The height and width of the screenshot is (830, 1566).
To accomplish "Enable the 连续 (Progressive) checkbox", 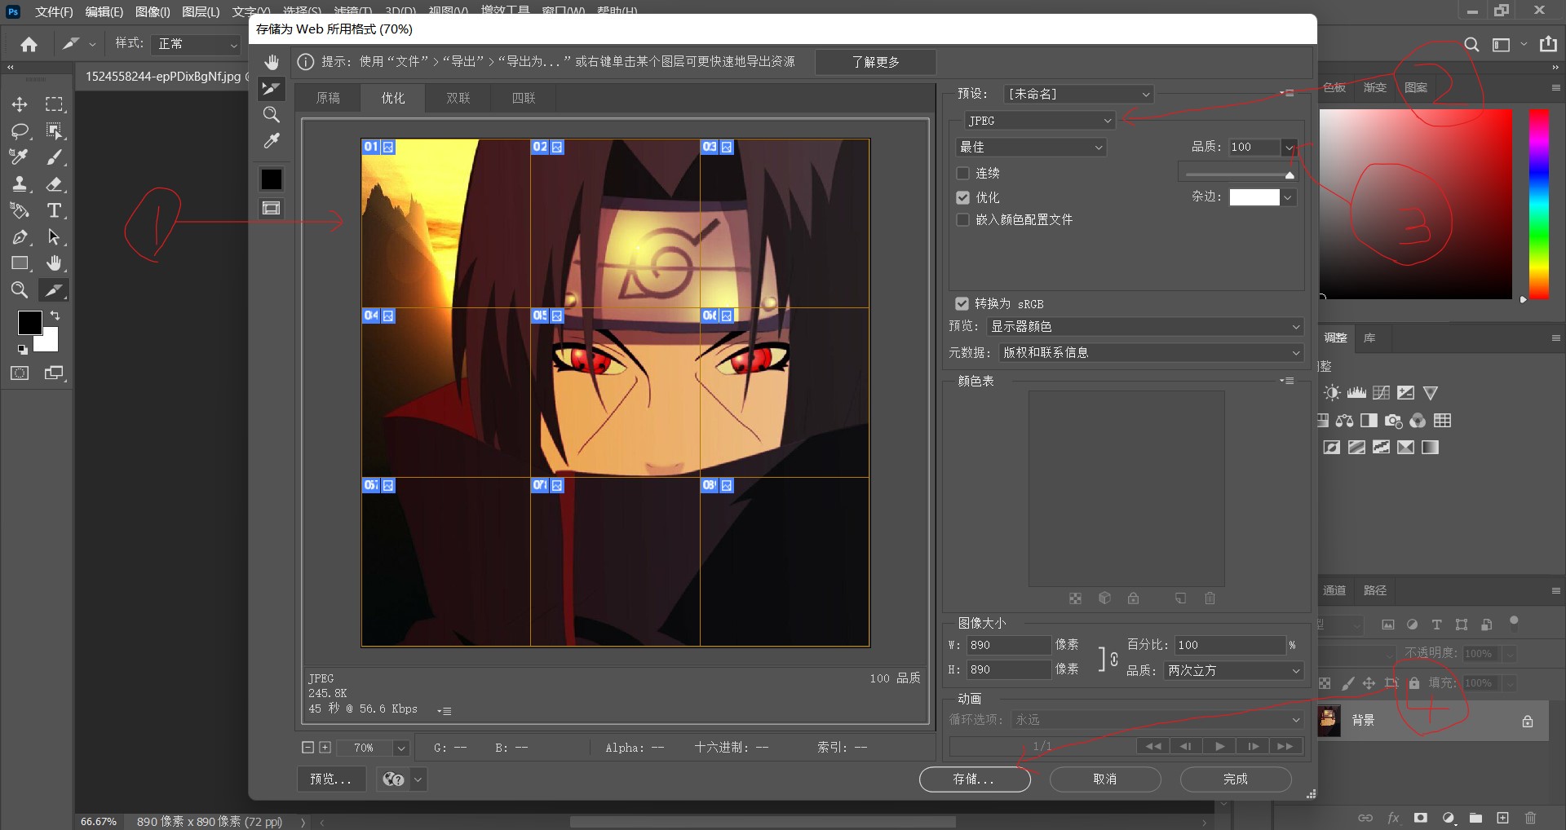I will 962,174.
